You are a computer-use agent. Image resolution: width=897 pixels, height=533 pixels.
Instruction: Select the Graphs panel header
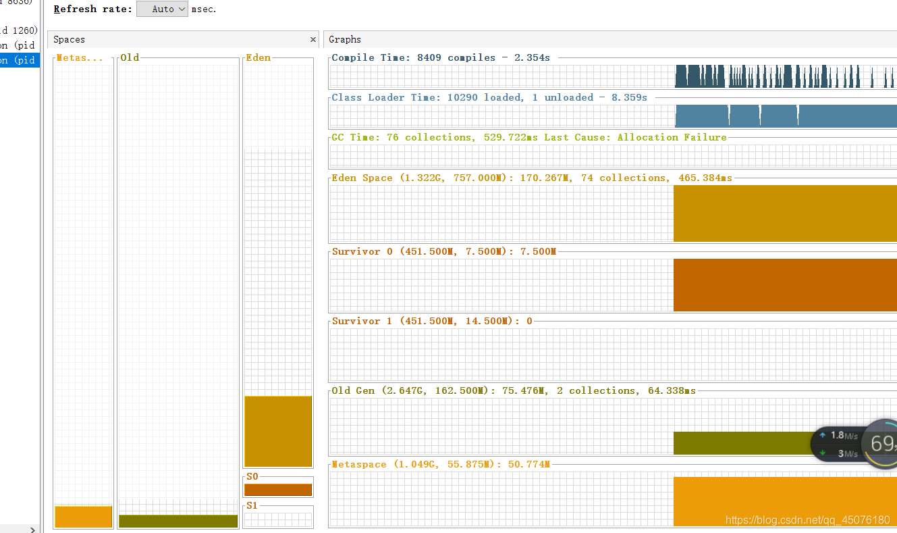tap(610, 39)
